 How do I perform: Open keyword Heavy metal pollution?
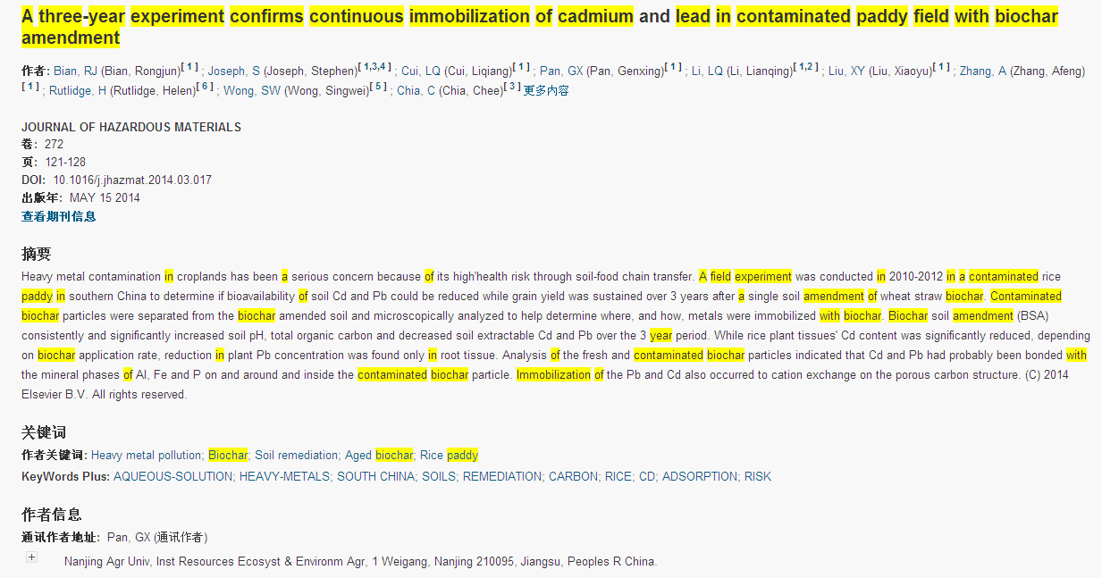pos(147,456)
